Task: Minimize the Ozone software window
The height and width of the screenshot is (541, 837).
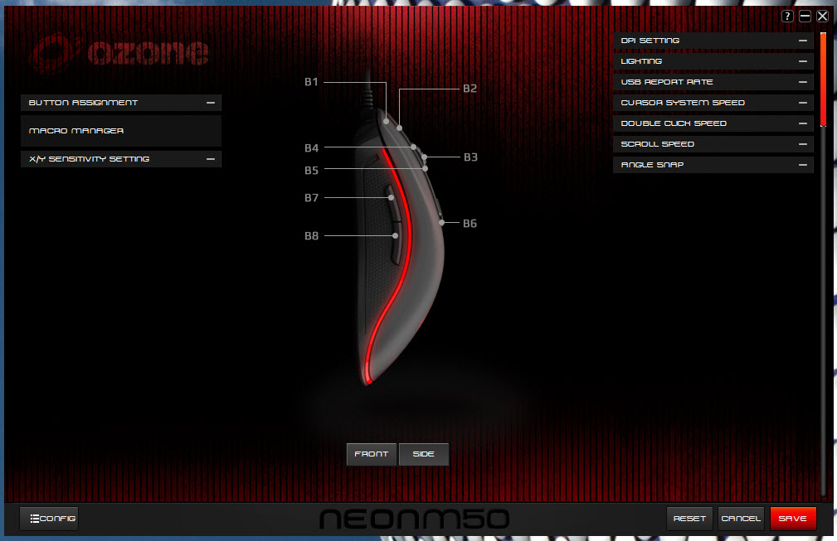Action: pos(805,16)
